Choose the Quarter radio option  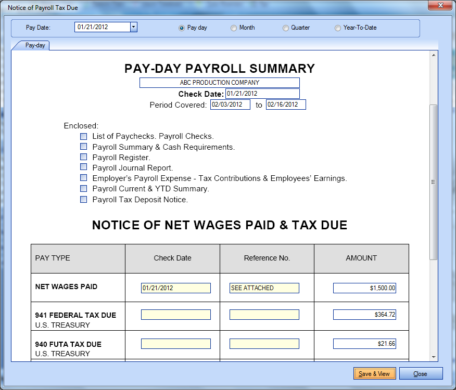click(x=286, y=28)
